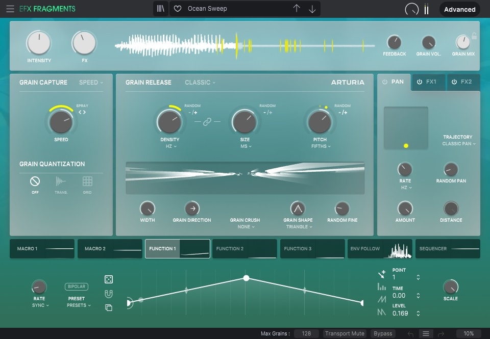Open the Grain Crush None dropdown
The height and width of the screenshot is (339, 490).
[246, 227]
